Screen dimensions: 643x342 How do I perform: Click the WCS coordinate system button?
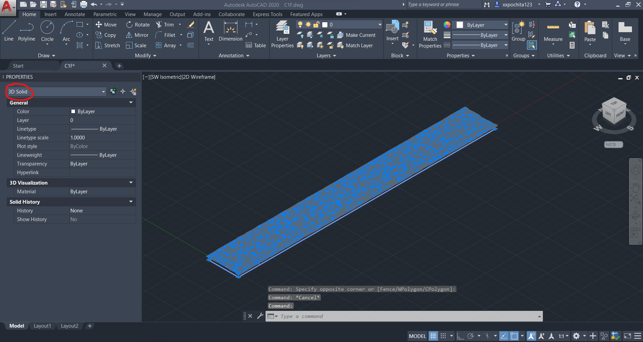click(x=614, y=144)
